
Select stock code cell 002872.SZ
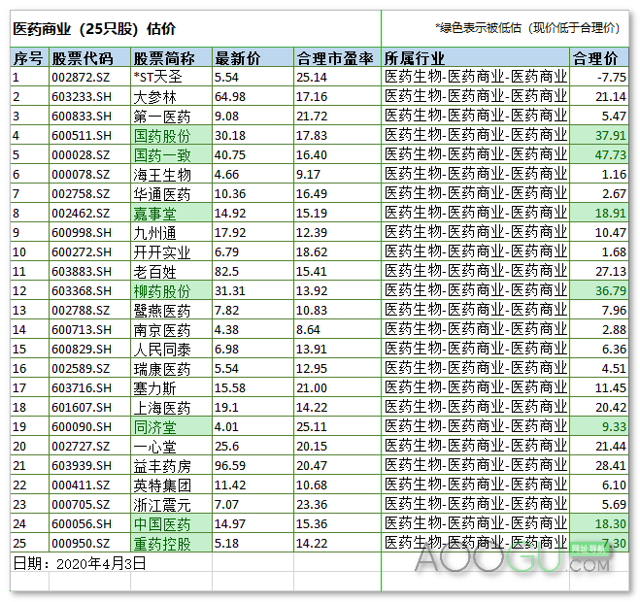tap(89, 77)
